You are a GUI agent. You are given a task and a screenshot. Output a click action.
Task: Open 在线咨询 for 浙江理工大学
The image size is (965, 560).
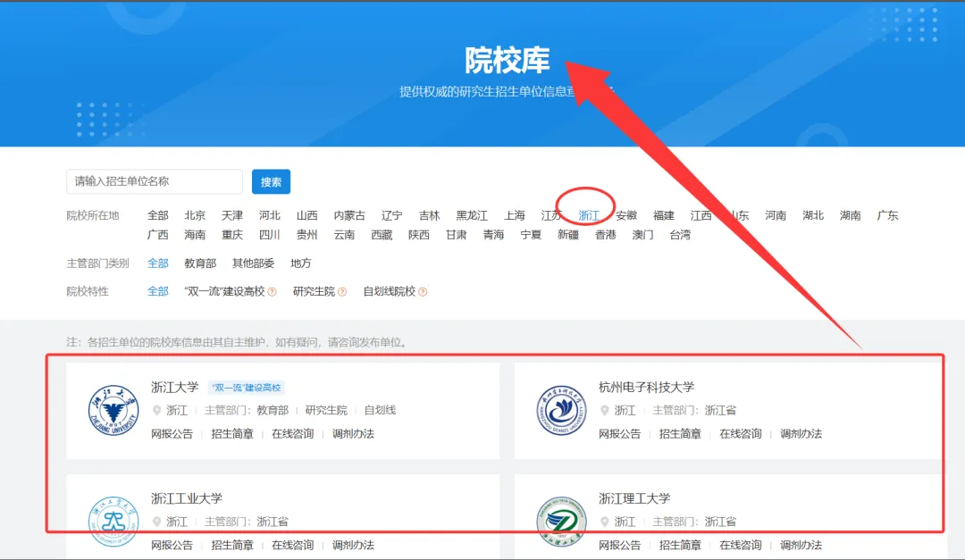741,545
